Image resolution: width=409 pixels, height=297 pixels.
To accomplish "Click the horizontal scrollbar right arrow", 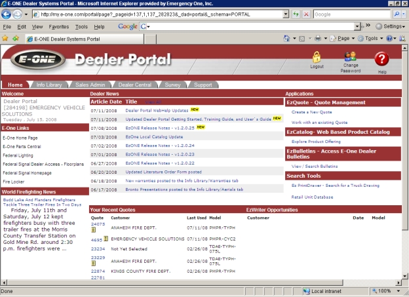I will point(399,283).
